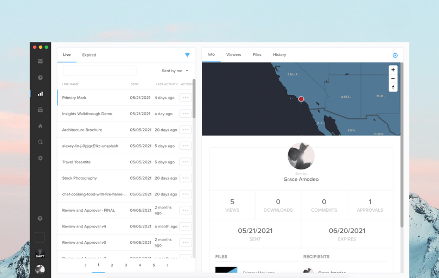Screen dimensions: 439x278
Task: Zoom in on the map
Action: (393, 70)
